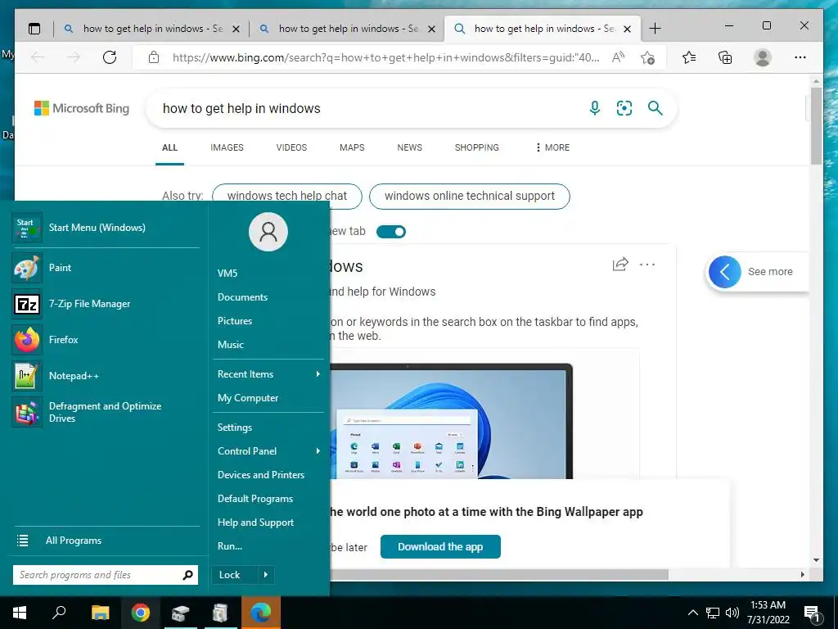Click the Windows Start button on taskbar
Image resolution: width=838 pixels, height=629 pixels.
tap(20, 613)
